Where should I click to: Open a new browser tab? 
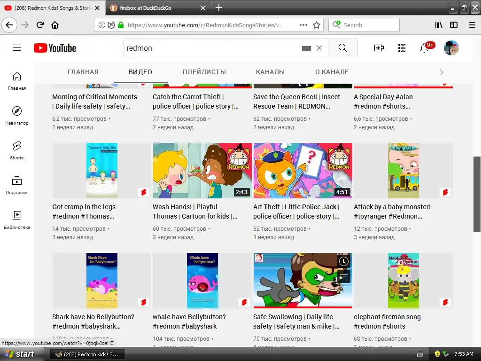[219, 8]
